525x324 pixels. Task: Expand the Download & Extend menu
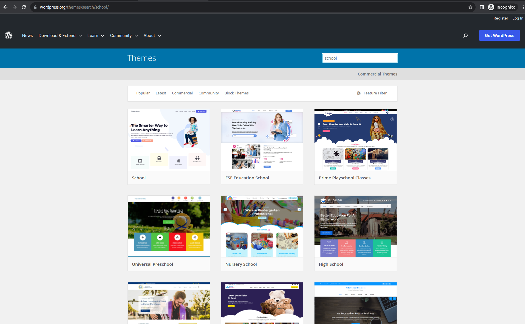click(60, 36)
